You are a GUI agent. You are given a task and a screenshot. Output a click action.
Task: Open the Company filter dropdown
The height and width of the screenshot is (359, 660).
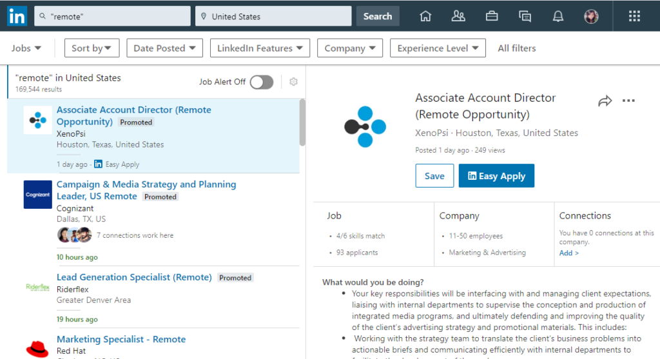click(x=350, y=48)
